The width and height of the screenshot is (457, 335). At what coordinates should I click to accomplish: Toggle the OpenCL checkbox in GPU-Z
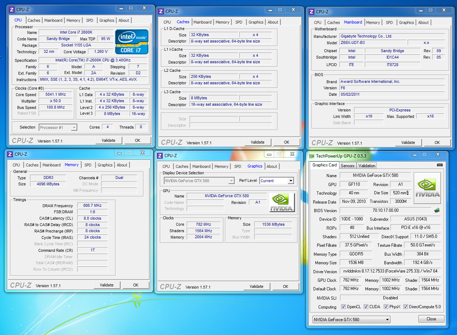pos(343,306)
